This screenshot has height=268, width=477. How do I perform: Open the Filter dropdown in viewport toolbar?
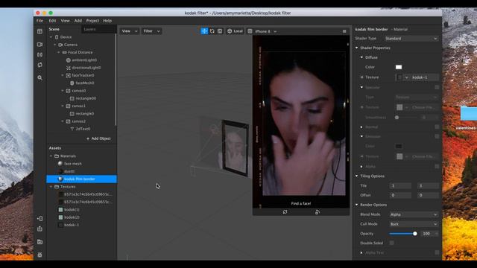(151, 31)
